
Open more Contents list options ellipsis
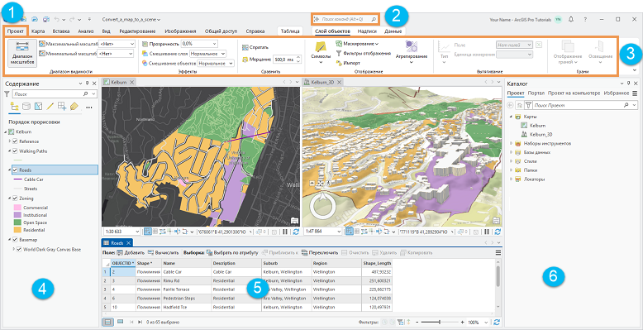point(88,107)
